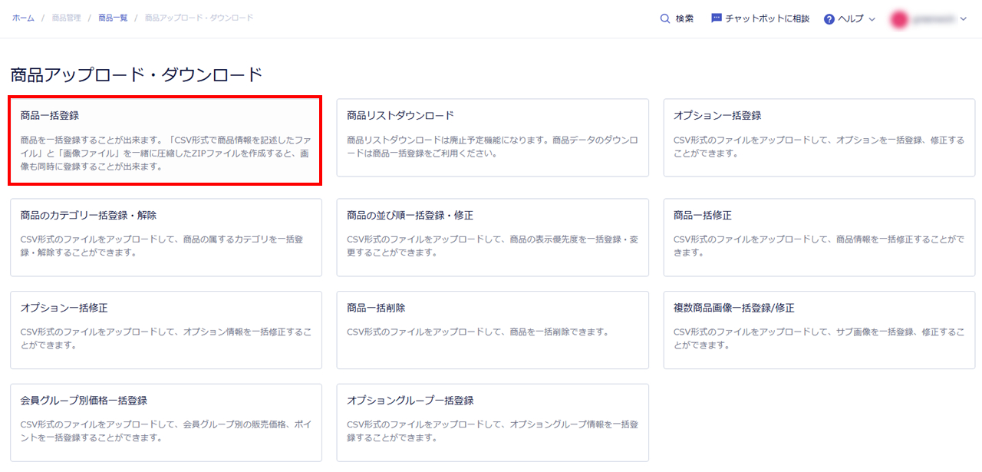Go to ホーム breadcrumb link
982x472 pixels.
[x=23, y=18]
